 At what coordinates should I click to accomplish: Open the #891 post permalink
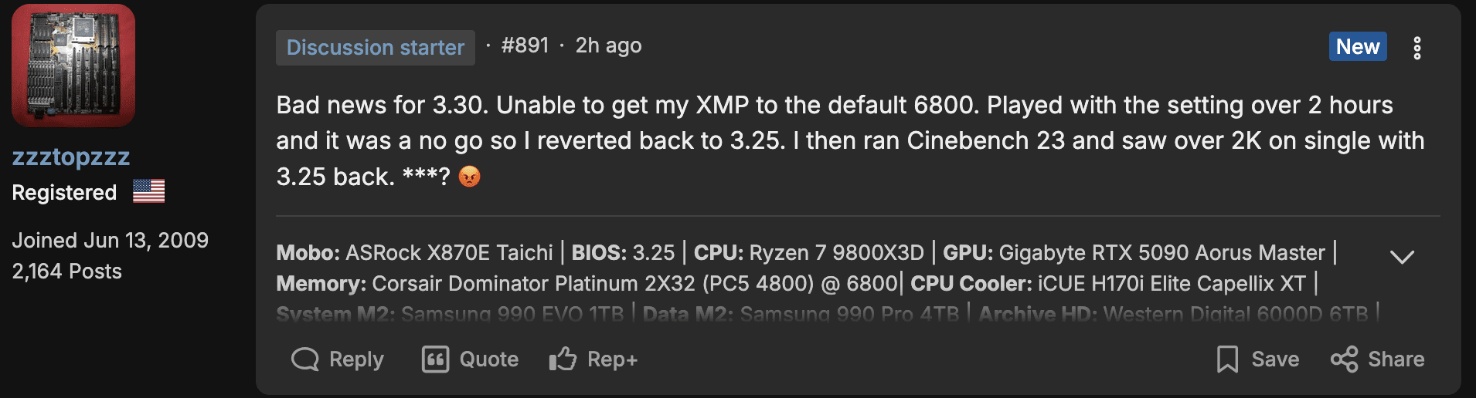click(x=525, y=46)
